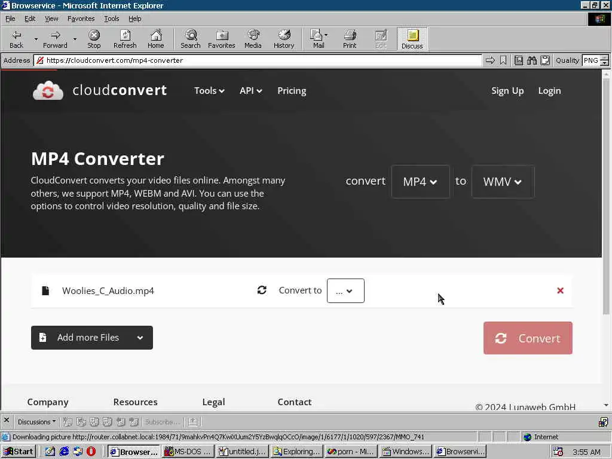Image resolution: width=612 pixels, height=459 pixels.
Task: Click the file icon next to Woolies_C_Audio.mp4
Action: click(45, 290)
